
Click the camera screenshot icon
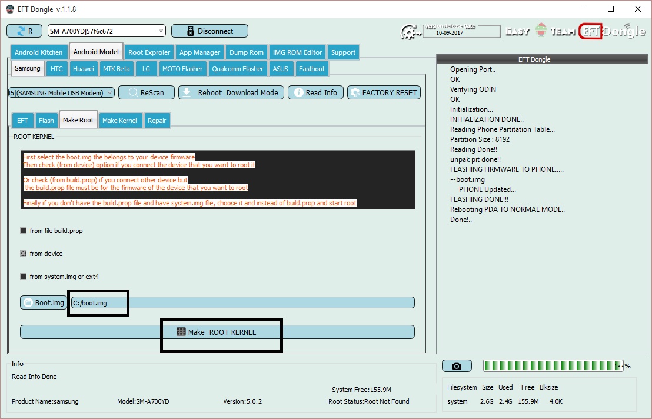click(x=457, y=366)
